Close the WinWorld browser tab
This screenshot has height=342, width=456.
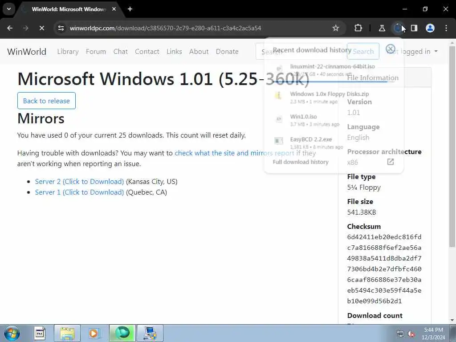(114, 9)
